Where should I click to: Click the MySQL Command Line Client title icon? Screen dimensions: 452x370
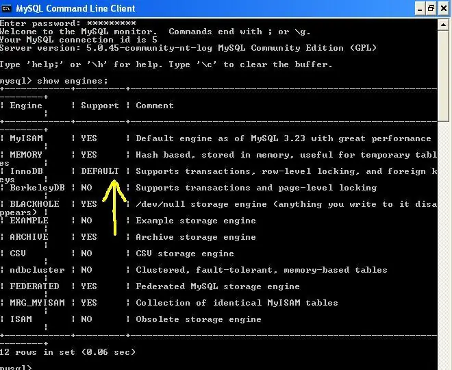[6, 9]
